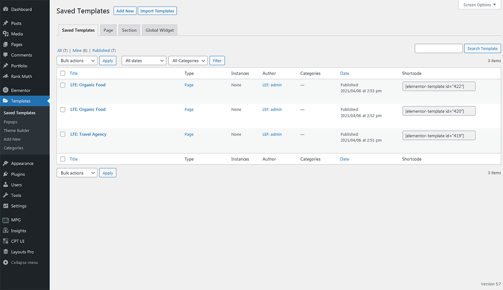Image resolution: width=503 pixels, height=290 pixels.
Task: Open the top Bulk actions dropdown
Action: pyautogui.click(x=77, y=61)
